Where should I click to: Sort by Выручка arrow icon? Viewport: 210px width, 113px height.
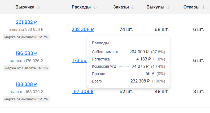click(x=38, y=7)
